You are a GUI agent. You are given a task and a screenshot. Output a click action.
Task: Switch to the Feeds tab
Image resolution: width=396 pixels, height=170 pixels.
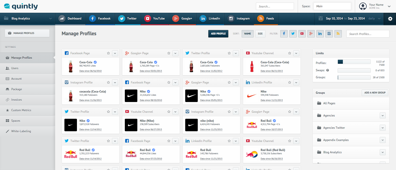(x=266, y=18)
